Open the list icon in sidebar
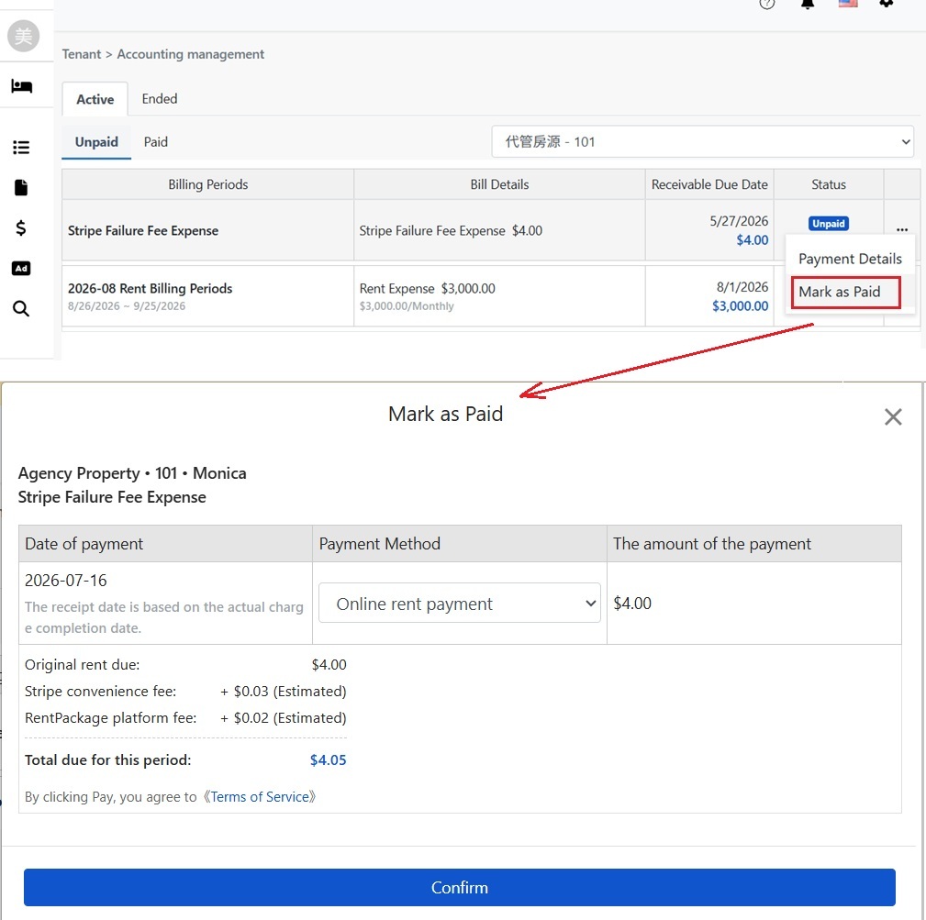Screen dimensions: 926x920 [x=21, y=147]
